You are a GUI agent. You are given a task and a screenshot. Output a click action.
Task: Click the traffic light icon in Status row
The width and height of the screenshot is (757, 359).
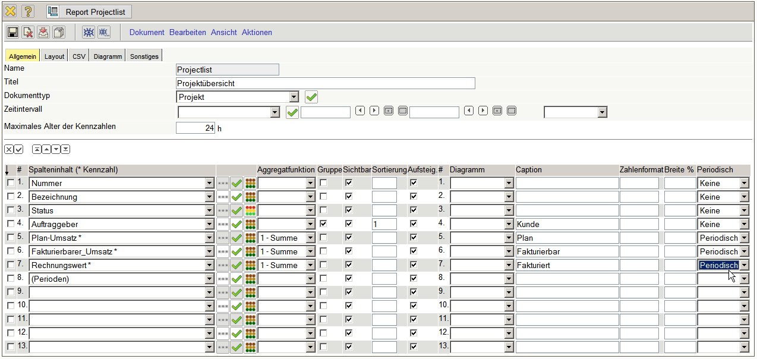[x=250, y=210]
